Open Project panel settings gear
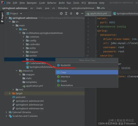The image size is (138, 126). point(77,13)
